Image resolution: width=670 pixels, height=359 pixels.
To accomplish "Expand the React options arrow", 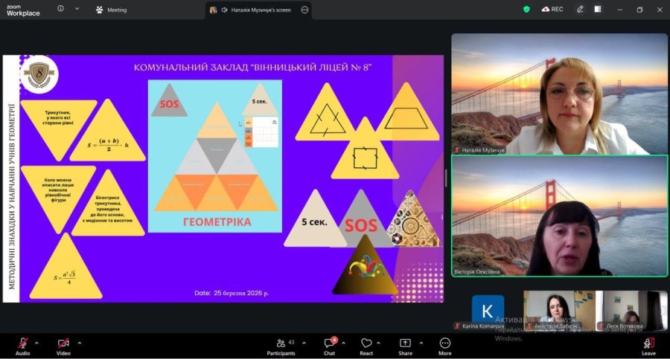I will [x=379, y=343].
